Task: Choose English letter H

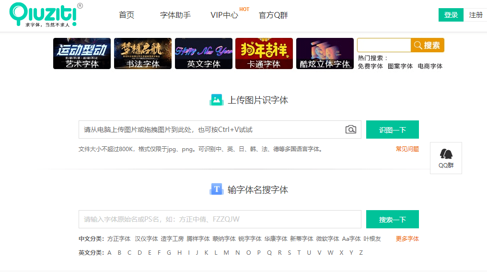Action: (x=180, y=253)
